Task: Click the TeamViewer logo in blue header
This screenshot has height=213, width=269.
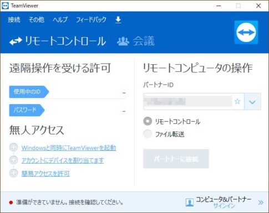Action: pyautogui.click(x=246, y=32)
